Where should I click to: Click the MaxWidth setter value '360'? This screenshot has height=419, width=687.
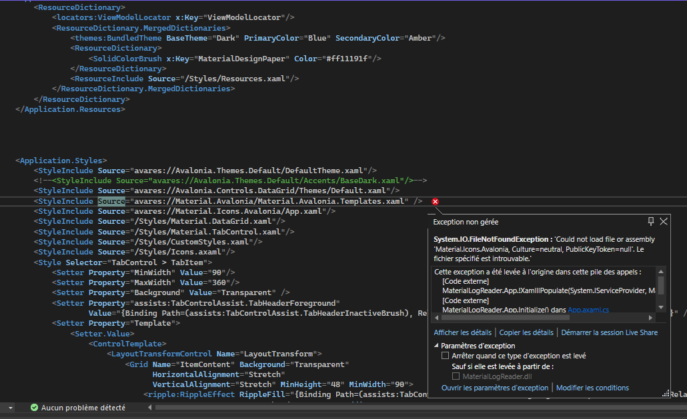219,282
